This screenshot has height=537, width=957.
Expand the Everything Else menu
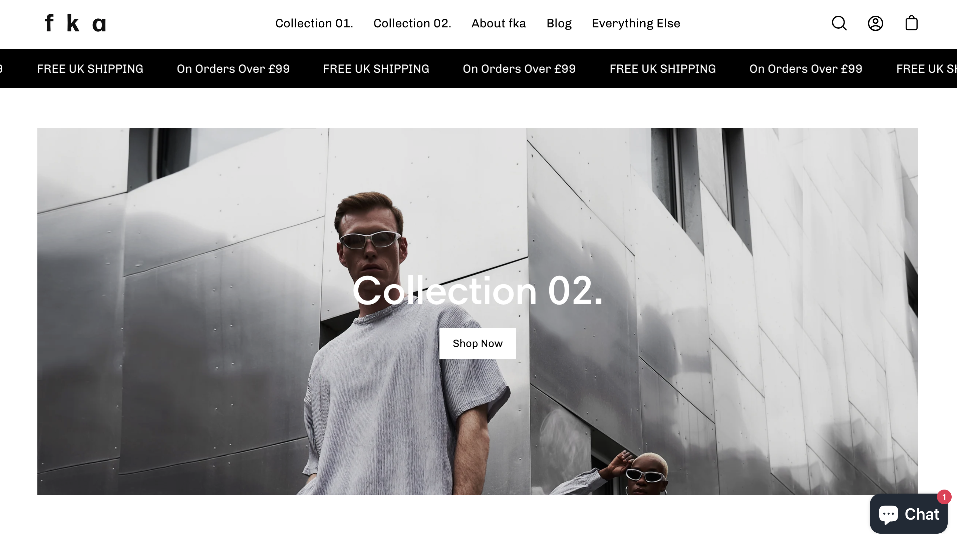click(x=636, y=24)
